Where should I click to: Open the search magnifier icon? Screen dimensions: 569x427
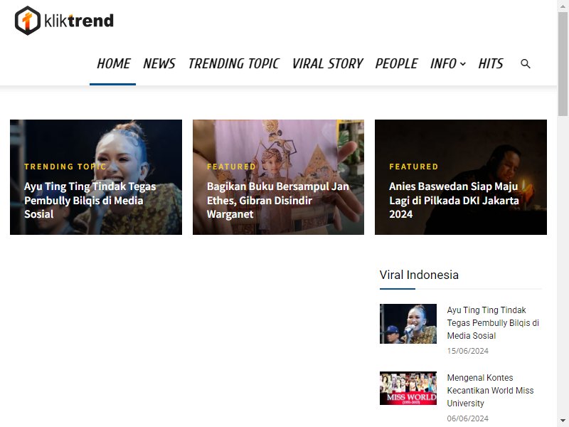pyautogui.click(x=525, y=63)
